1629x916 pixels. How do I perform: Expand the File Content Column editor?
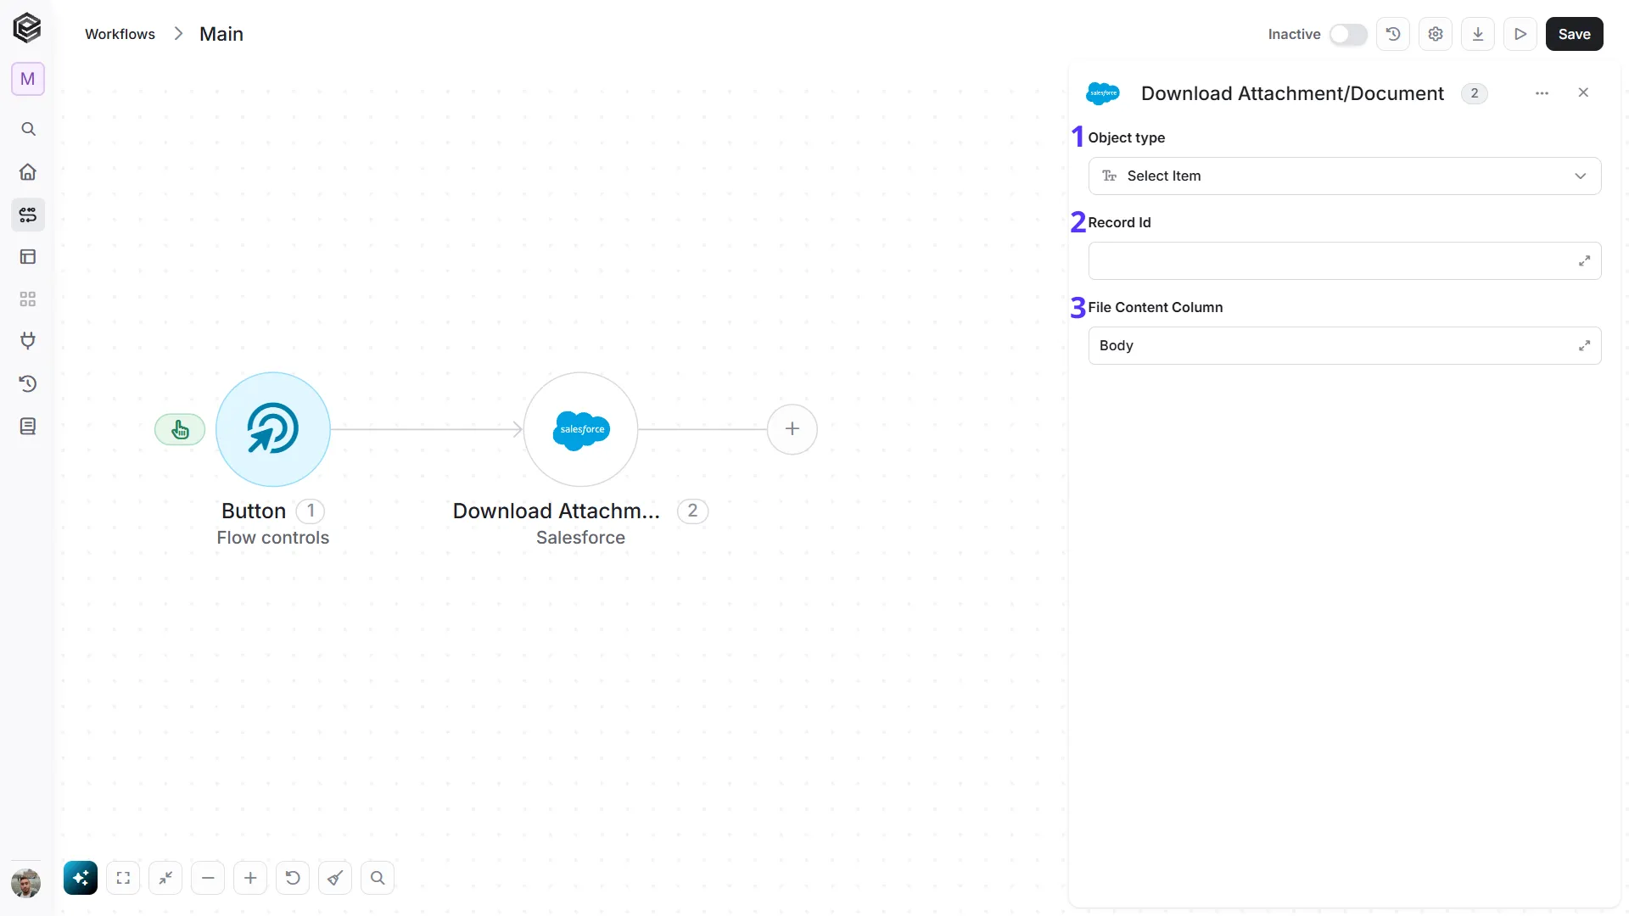click(x=1584, y=346)
